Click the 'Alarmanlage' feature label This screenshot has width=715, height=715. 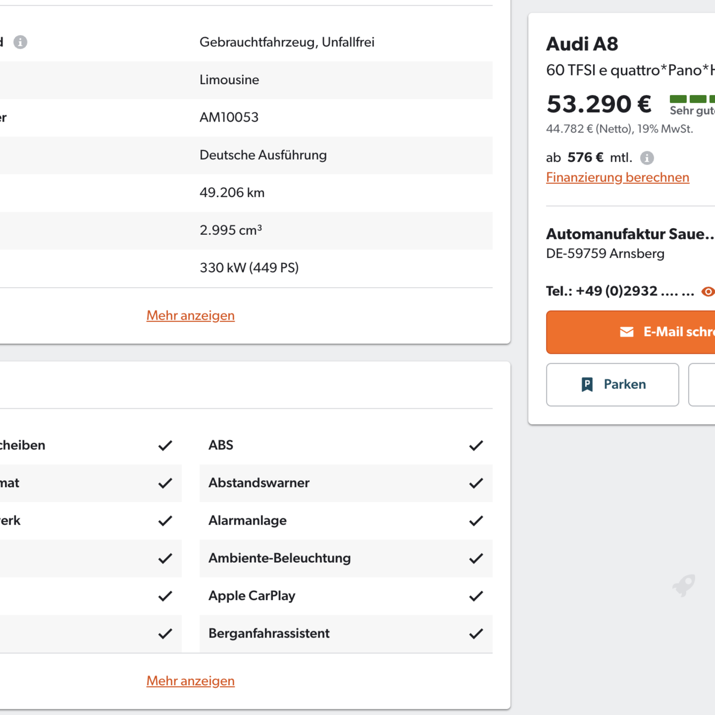click(x=248, y=520)
